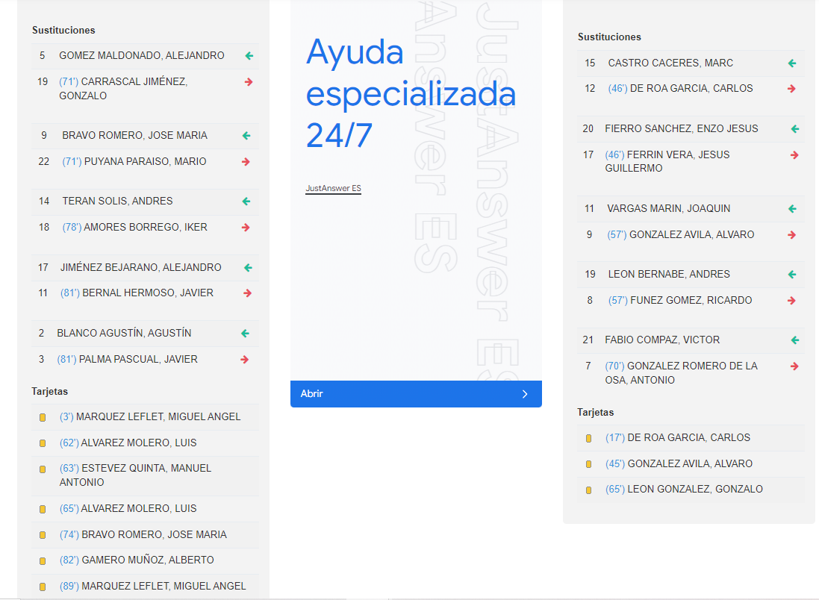Select player name BLANCO AGUSTÍN, AGUSTÍN

coord(125,333)
